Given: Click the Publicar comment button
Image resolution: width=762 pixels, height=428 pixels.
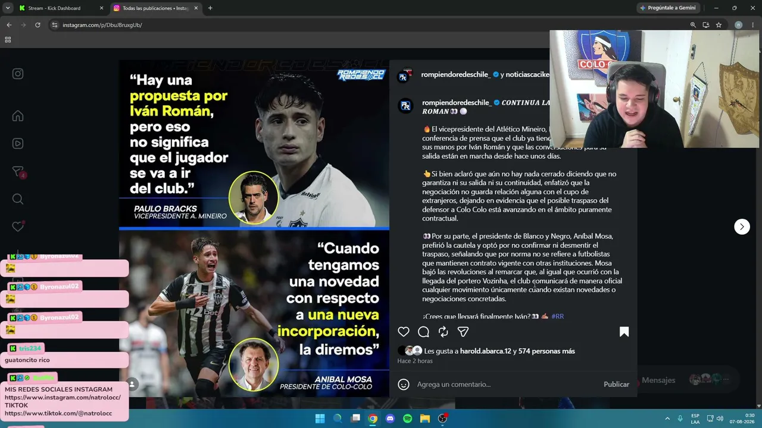Looking at the screenshot, I should tap(616, 385).
